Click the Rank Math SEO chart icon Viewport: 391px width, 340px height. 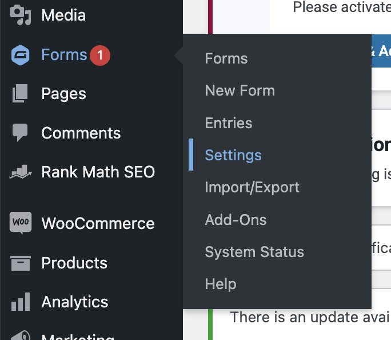[21, 172]
